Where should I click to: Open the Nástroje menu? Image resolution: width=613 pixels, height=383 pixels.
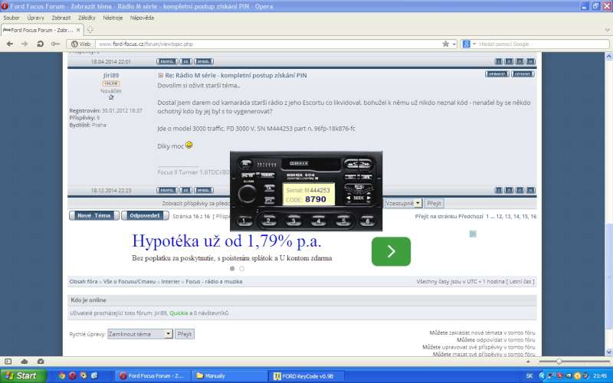pyautogui.click(x=113, y=17)
